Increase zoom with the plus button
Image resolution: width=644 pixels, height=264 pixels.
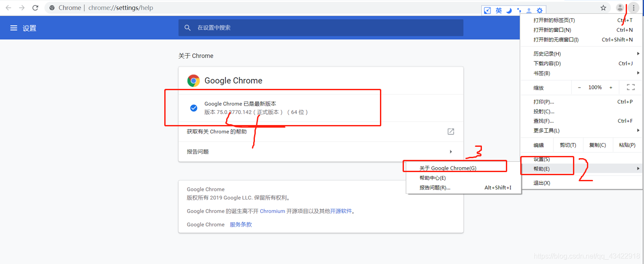(x=611, y=88)
